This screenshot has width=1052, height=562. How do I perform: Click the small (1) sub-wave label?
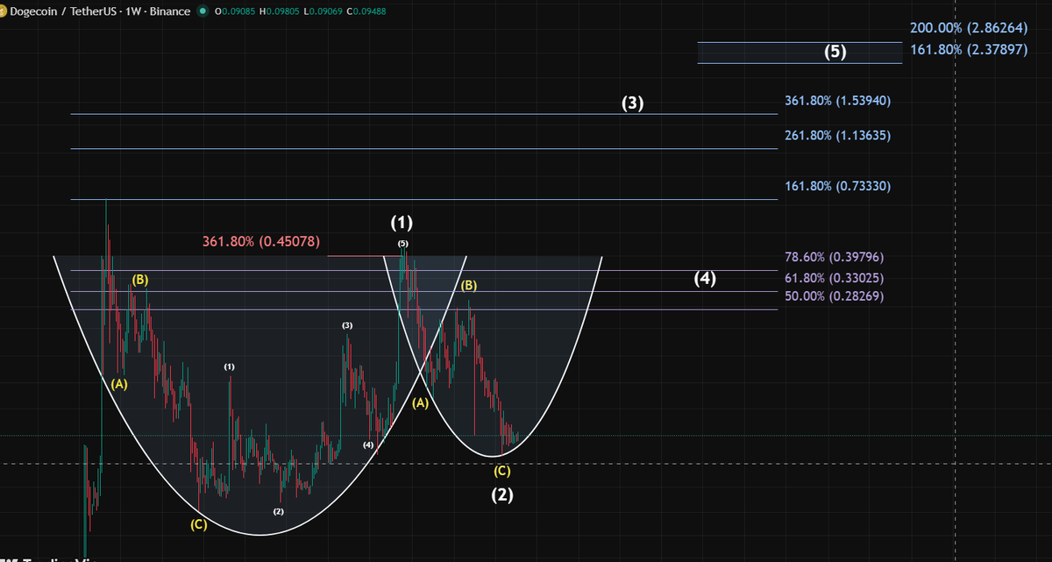pos(229,366)
